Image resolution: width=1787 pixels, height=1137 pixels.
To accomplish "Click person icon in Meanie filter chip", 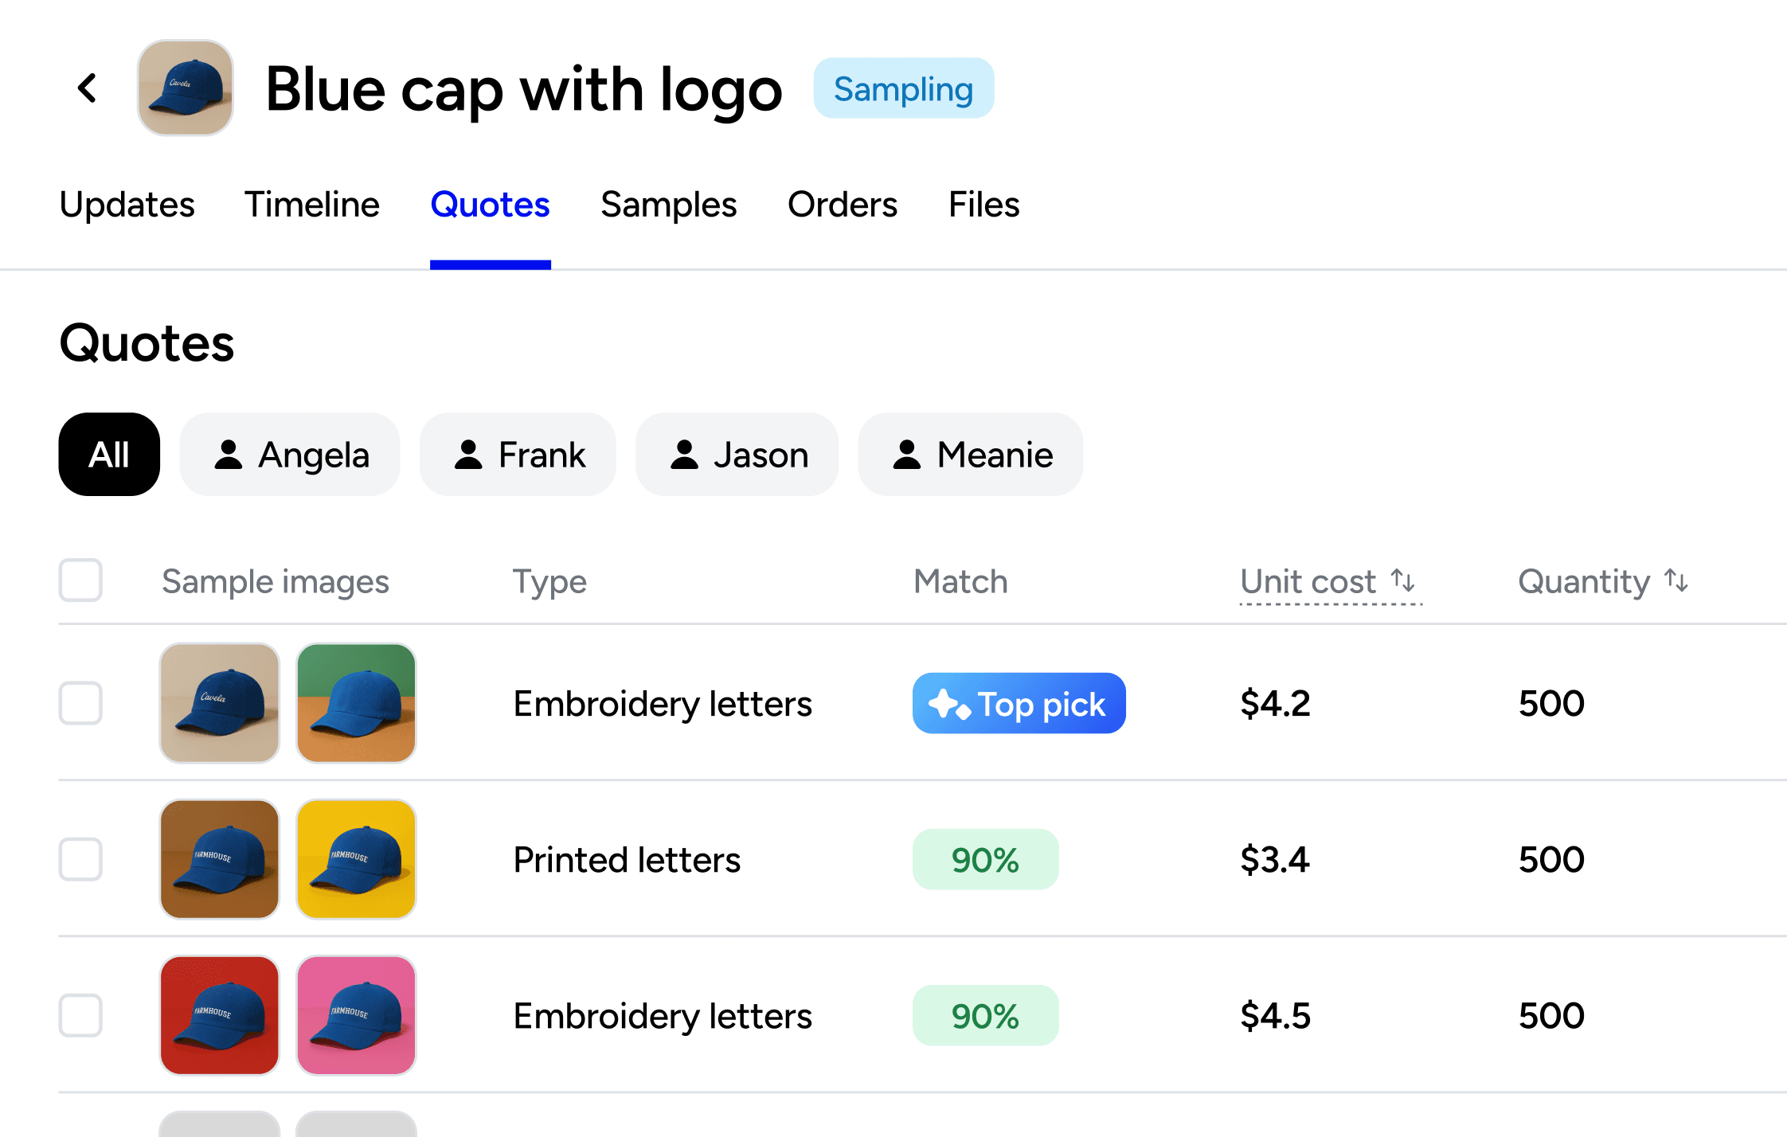I will [907, 455].
